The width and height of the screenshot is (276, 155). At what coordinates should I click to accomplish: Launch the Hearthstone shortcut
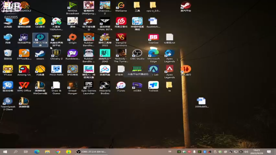(x=72, y=71)
